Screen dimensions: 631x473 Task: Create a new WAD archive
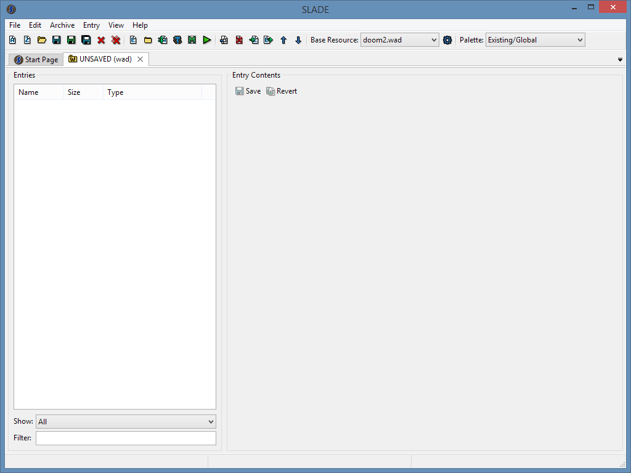(x=12, y=40)
